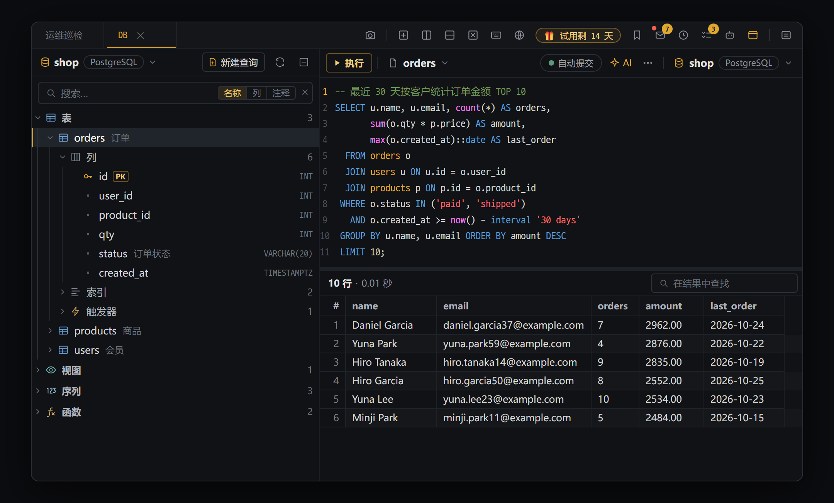Open the history clock icon
Screen dimensions: 834x503
click(683, 35)
